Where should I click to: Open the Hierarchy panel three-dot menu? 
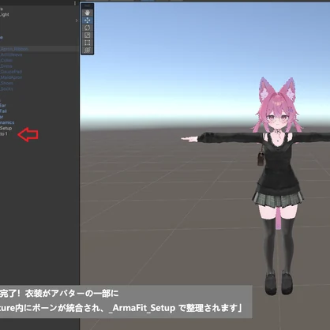(75, 3)
